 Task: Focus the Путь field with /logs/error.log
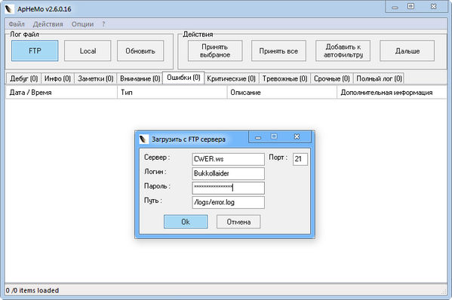click(x=228, y=202)
